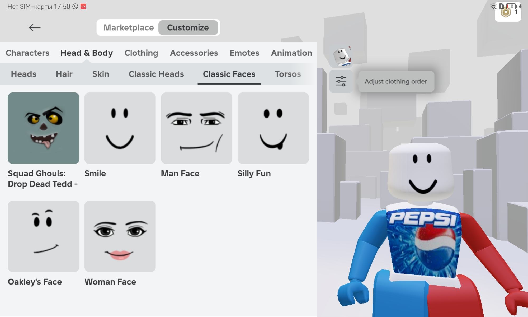Switch to Customize mode

pyautogui.click(x=188, y=27)
